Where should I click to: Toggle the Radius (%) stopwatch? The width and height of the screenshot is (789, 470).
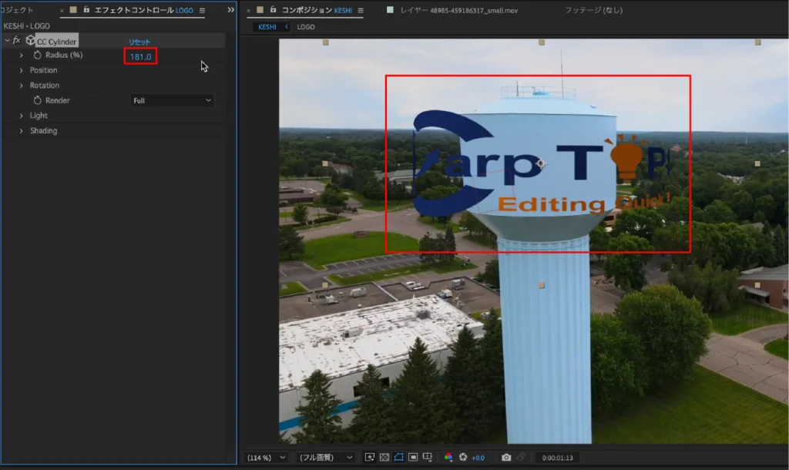click(37, 55)
